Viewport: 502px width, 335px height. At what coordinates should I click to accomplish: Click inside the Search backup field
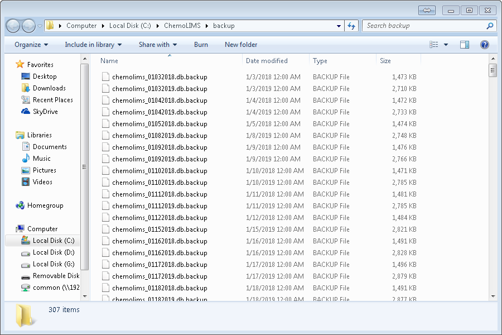pyautogui.click(x=424, y=26)
